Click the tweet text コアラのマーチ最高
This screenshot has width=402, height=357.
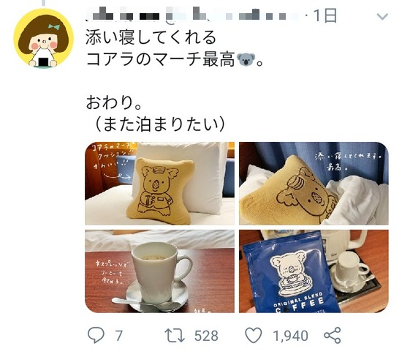tap(161, 59)
